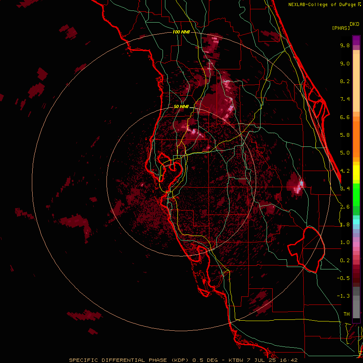The width and height of the screenshot is (363, 363).
Task: Select the 5.8 scale value
Action: coord(345,135)
